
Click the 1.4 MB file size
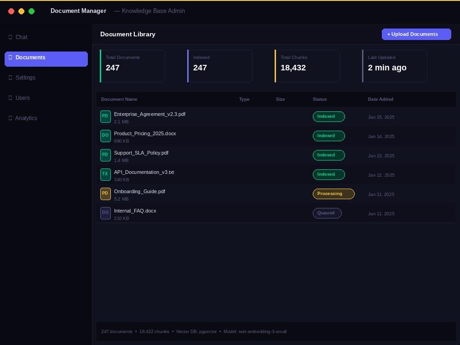(x=121, y=161)
